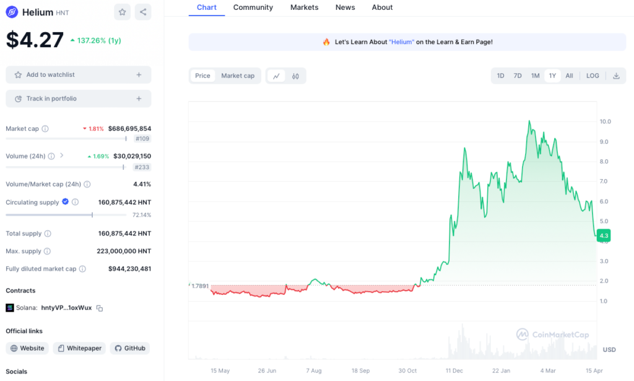Select the candlestick chart icon

[295, 75]
